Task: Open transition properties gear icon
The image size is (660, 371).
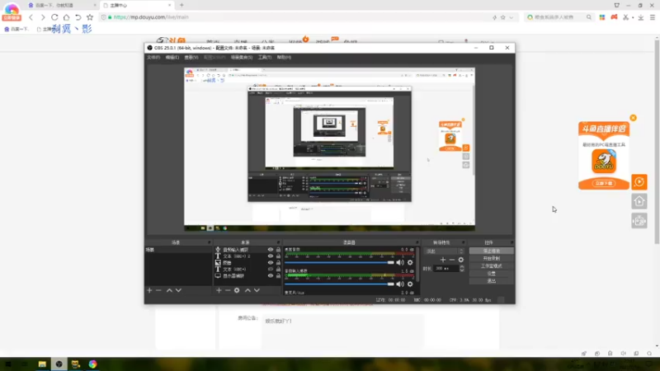Action: (x=461, y=260)
